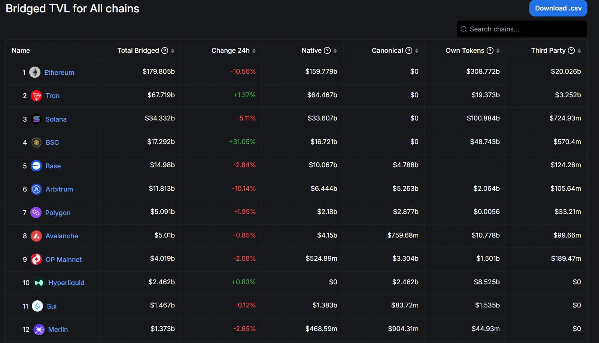Open the Hyperliquid chain link
The image size is (599, 343).
pos(66,283)
